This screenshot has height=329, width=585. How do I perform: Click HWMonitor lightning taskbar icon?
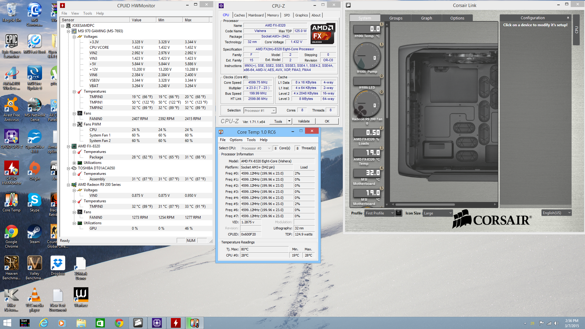175,323
